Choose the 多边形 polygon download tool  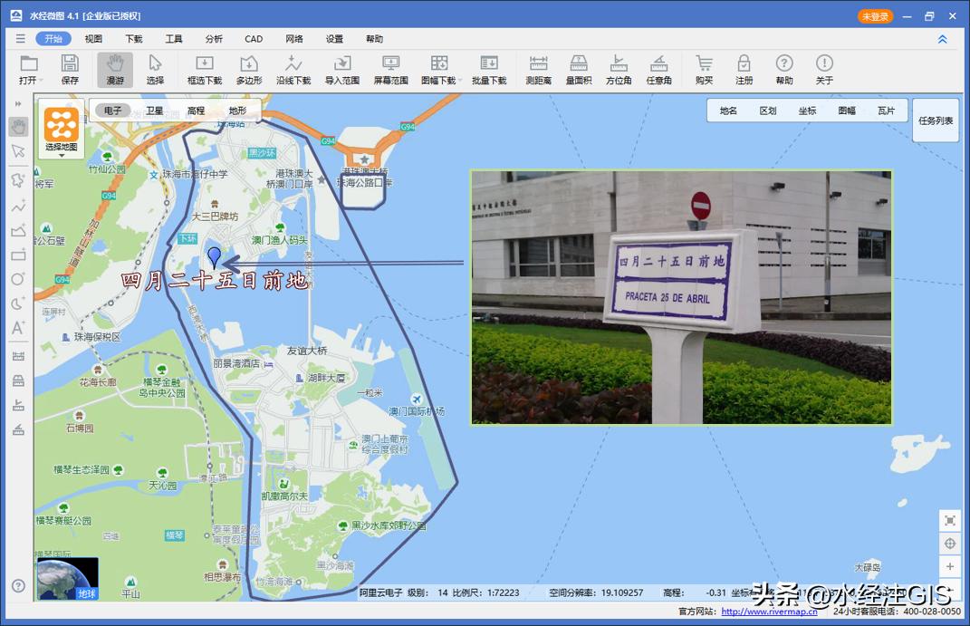point(249,69)
